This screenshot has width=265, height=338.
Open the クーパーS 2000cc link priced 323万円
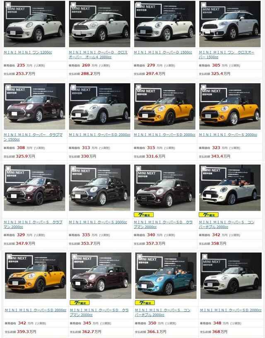click(x=228, y=135)
